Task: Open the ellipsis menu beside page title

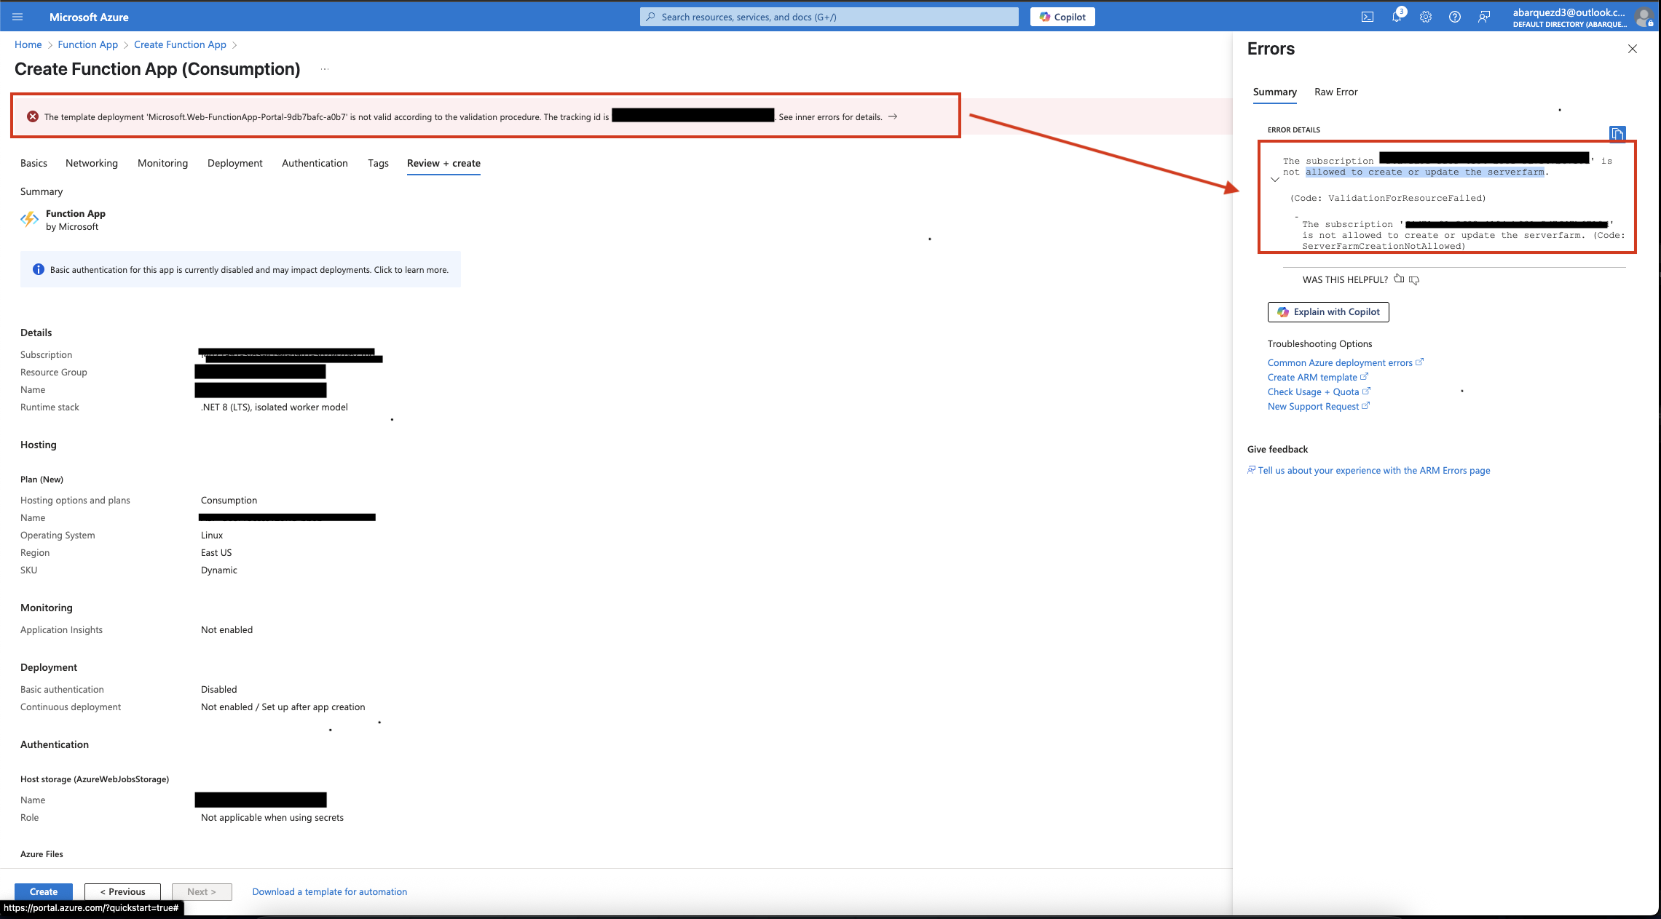Action: [325, 69]
